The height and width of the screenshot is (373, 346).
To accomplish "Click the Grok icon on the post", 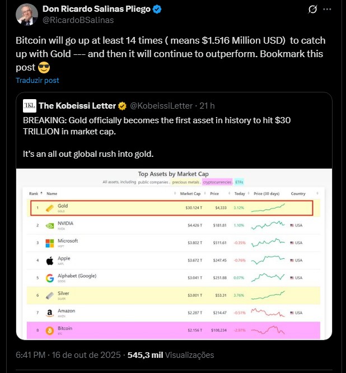I will [314, 10].
